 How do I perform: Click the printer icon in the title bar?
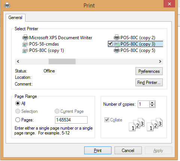click(7, 6)
